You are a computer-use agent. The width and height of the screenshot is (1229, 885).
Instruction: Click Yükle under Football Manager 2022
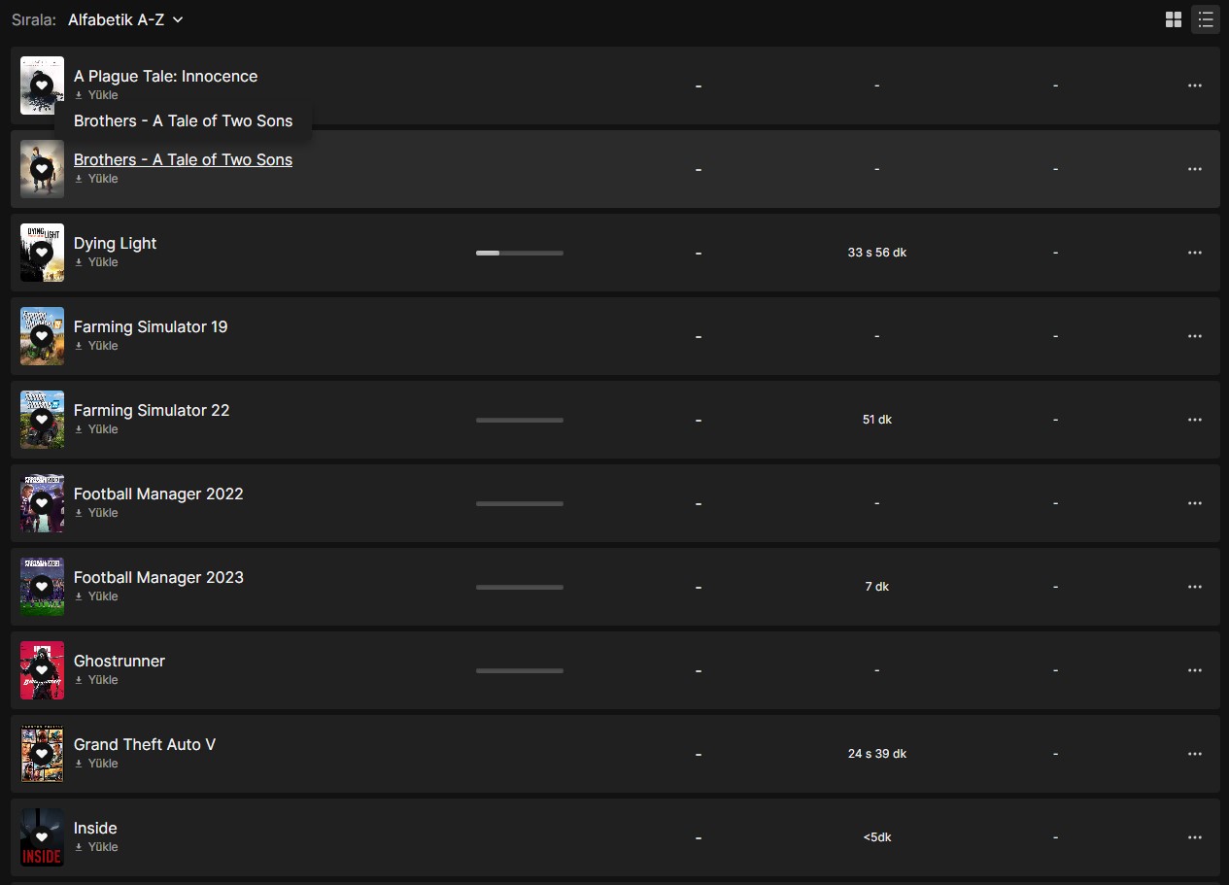96,513
